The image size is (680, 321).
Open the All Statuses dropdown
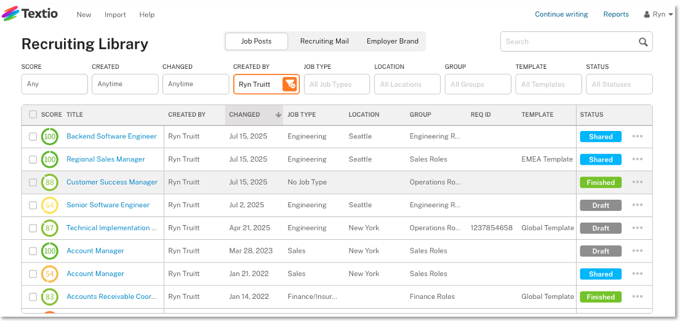619,84
